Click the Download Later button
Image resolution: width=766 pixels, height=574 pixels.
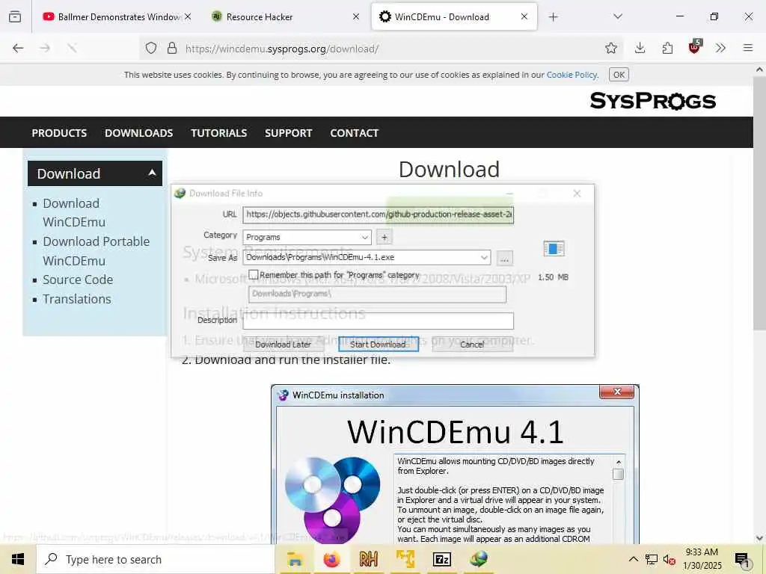[x=283, y=344]
